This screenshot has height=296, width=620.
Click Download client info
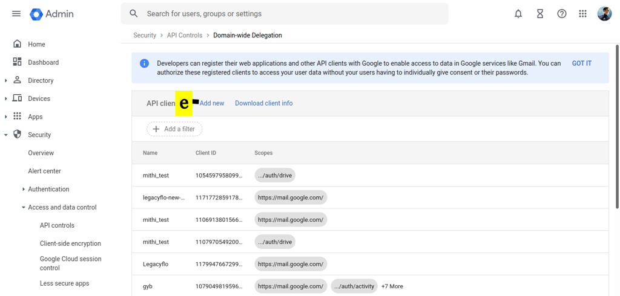pyautogui.click(x=263, y=103)
